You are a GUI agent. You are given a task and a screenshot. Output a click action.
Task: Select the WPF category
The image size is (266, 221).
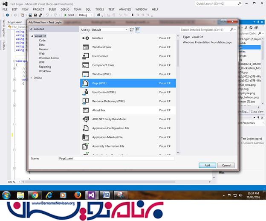[x=42, y=62]
